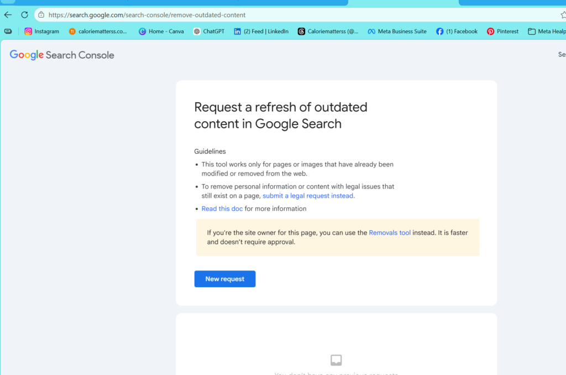Open site information lock icon in address bar
This screenshot has height=375, width=566.
[41, 15]
